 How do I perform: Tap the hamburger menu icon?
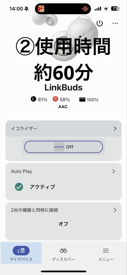tap(106, 251)
